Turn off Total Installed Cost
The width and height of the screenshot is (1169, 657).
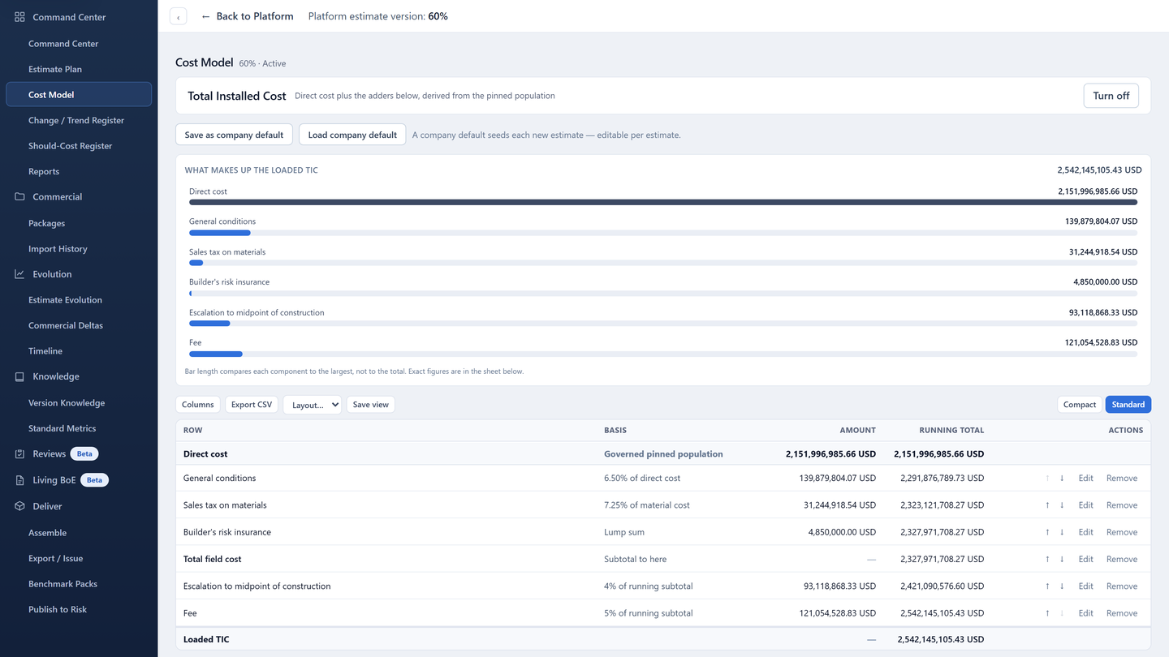click(1111, 96)
